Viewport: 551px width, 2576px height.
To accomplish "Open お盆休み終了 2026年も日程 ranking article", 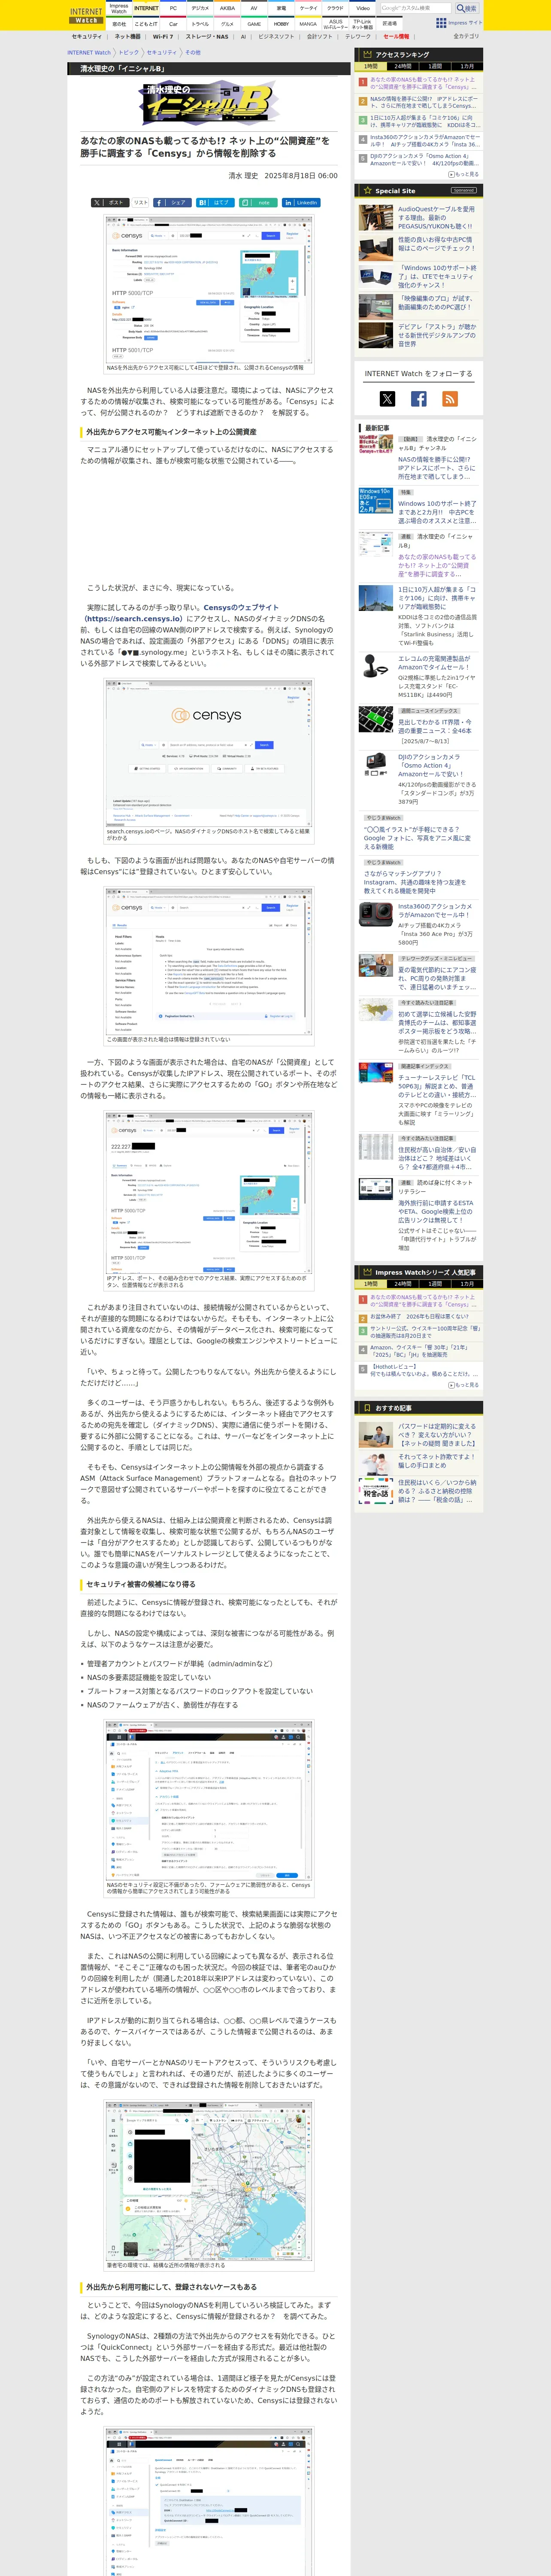I will click(x=420, y=1317).
